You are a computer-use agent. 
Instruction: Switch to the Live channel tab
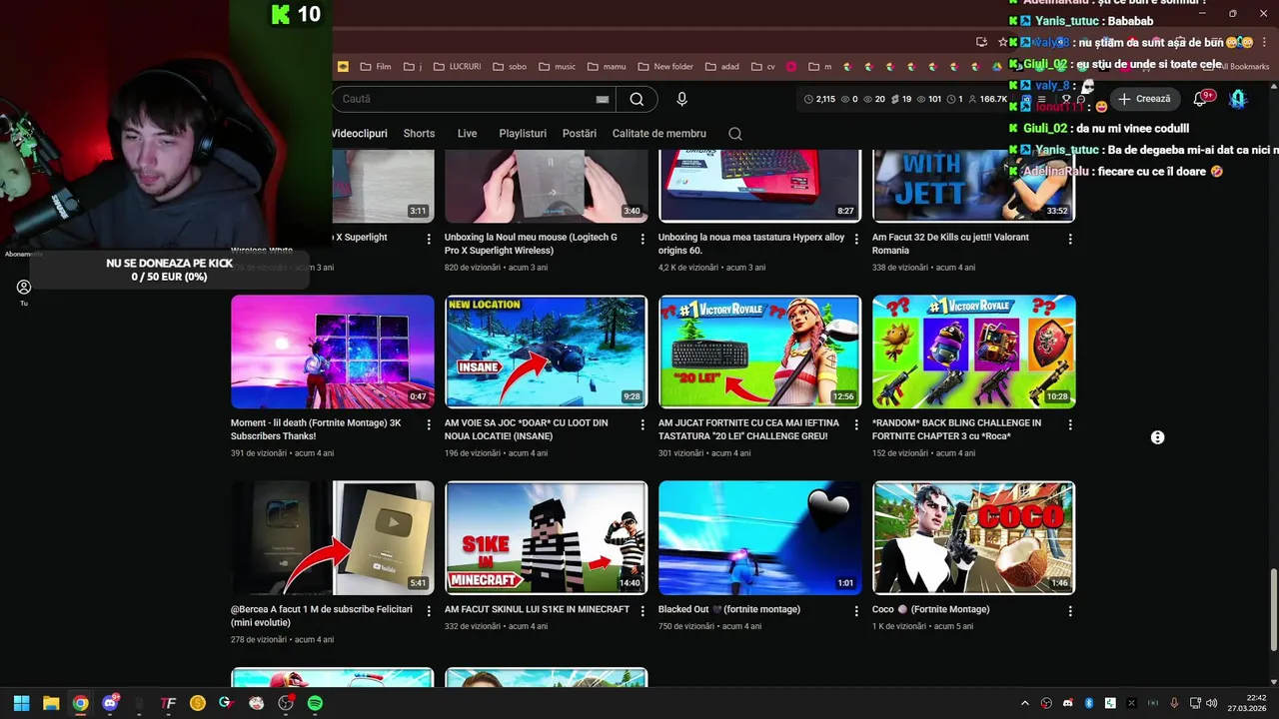click(x=467, y=134)
